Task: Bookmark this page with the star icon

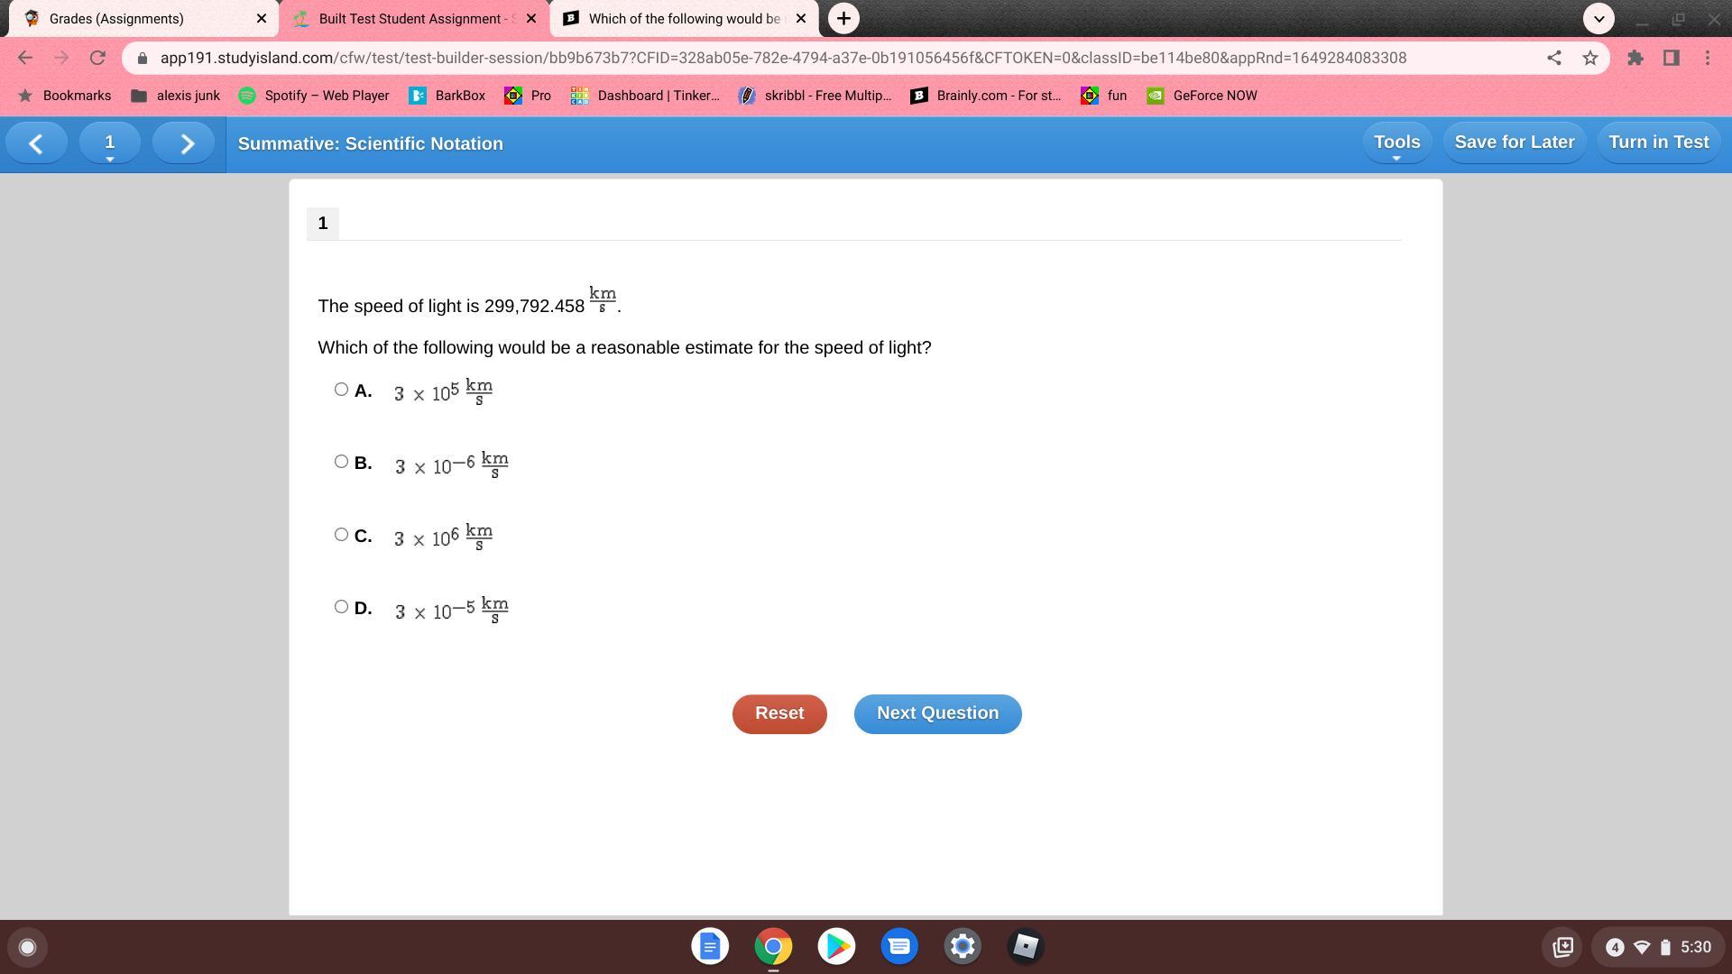Action: [1590, 58]
